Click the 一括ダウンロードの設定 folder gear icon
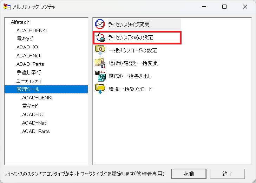256x183 pixels. [100, 50]
